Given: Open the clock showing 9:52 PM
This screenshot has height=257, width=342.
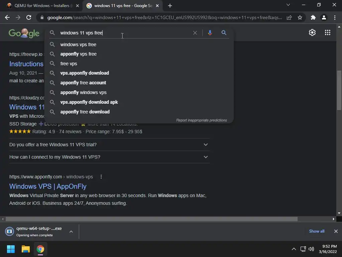Looking at the screenshot, I should coord(328,249).
